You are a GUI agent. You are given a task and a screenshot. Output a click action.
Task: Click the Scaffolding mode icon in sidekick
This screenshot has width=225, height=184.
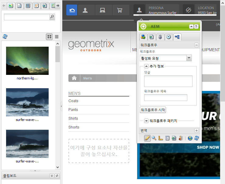(167, 138)
